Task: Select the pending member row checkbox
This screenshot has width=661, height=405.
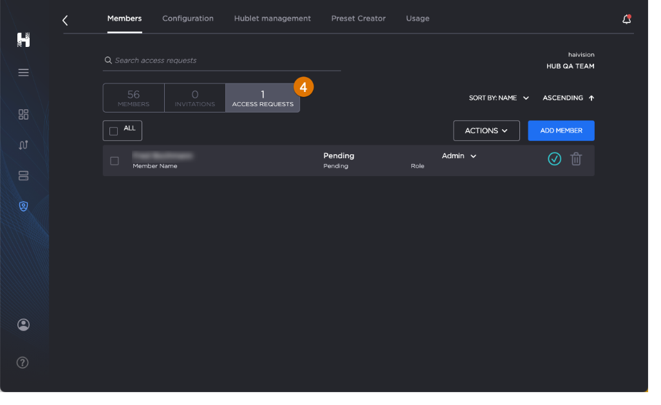Action: point(115,161)
